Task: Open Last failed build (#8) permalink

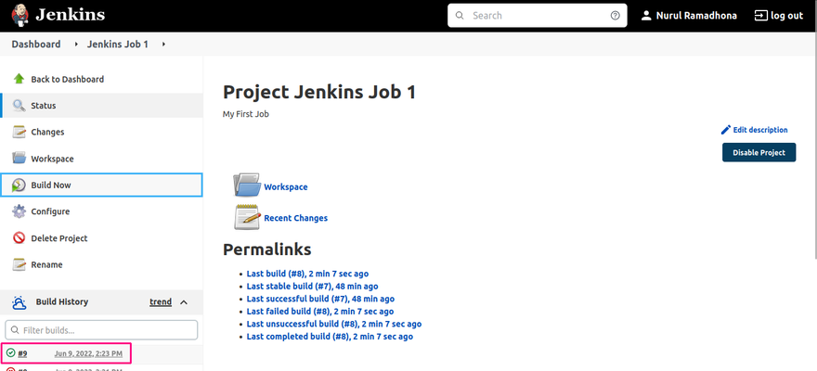Action: pos(320,311)
